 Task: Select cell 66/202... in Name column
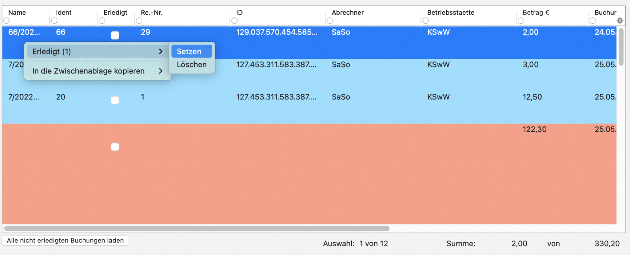point(24,32)
